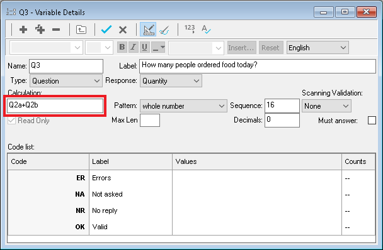This screenshot has width=383, height=250.
Task: Click the delete variable minus icon
Action: pos(56,30)
